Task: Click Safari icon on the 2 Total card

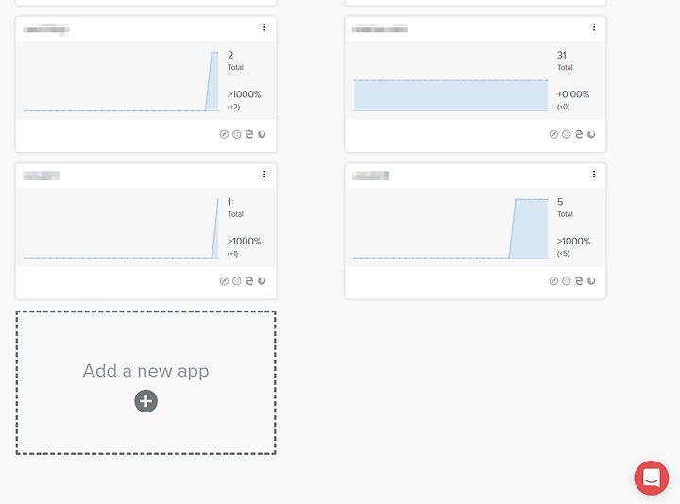Action: (x=224, y=134)
